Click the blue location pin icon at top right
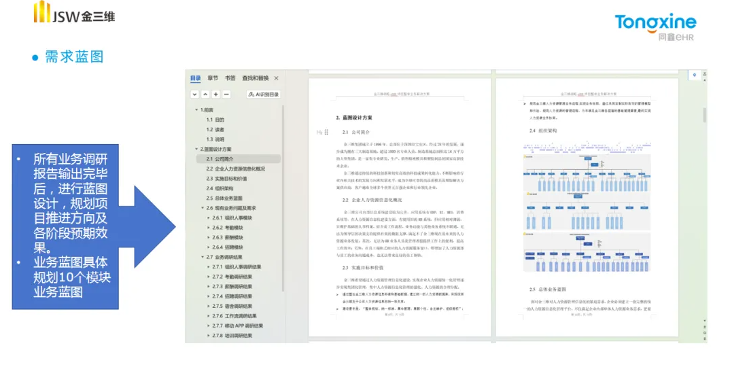Screen dimensions: 732x367 [x=695, y=75]
